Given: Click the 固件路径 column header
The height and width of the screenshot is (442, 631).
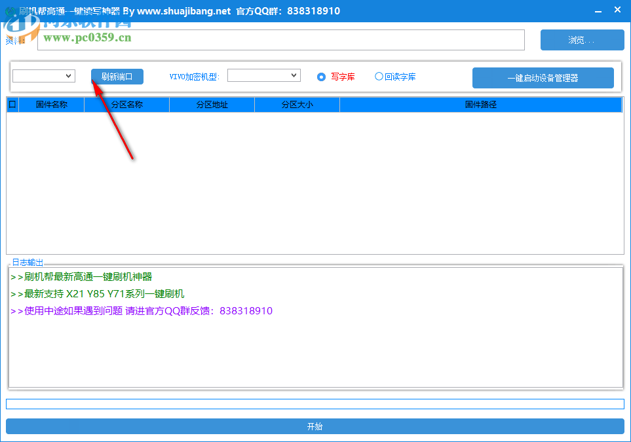Looking at the screenshot, I should [481, 105].
